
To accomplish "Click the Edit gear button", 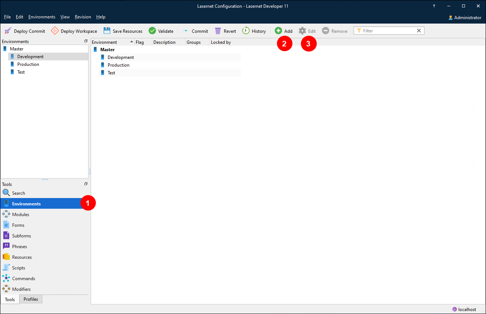I will coord(307,31).
